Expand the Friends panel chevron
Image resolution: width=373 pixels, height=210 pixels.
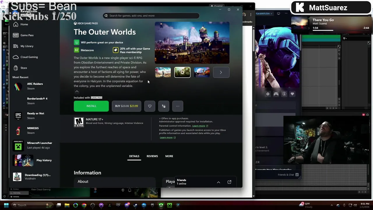click(x=219, y=182)
